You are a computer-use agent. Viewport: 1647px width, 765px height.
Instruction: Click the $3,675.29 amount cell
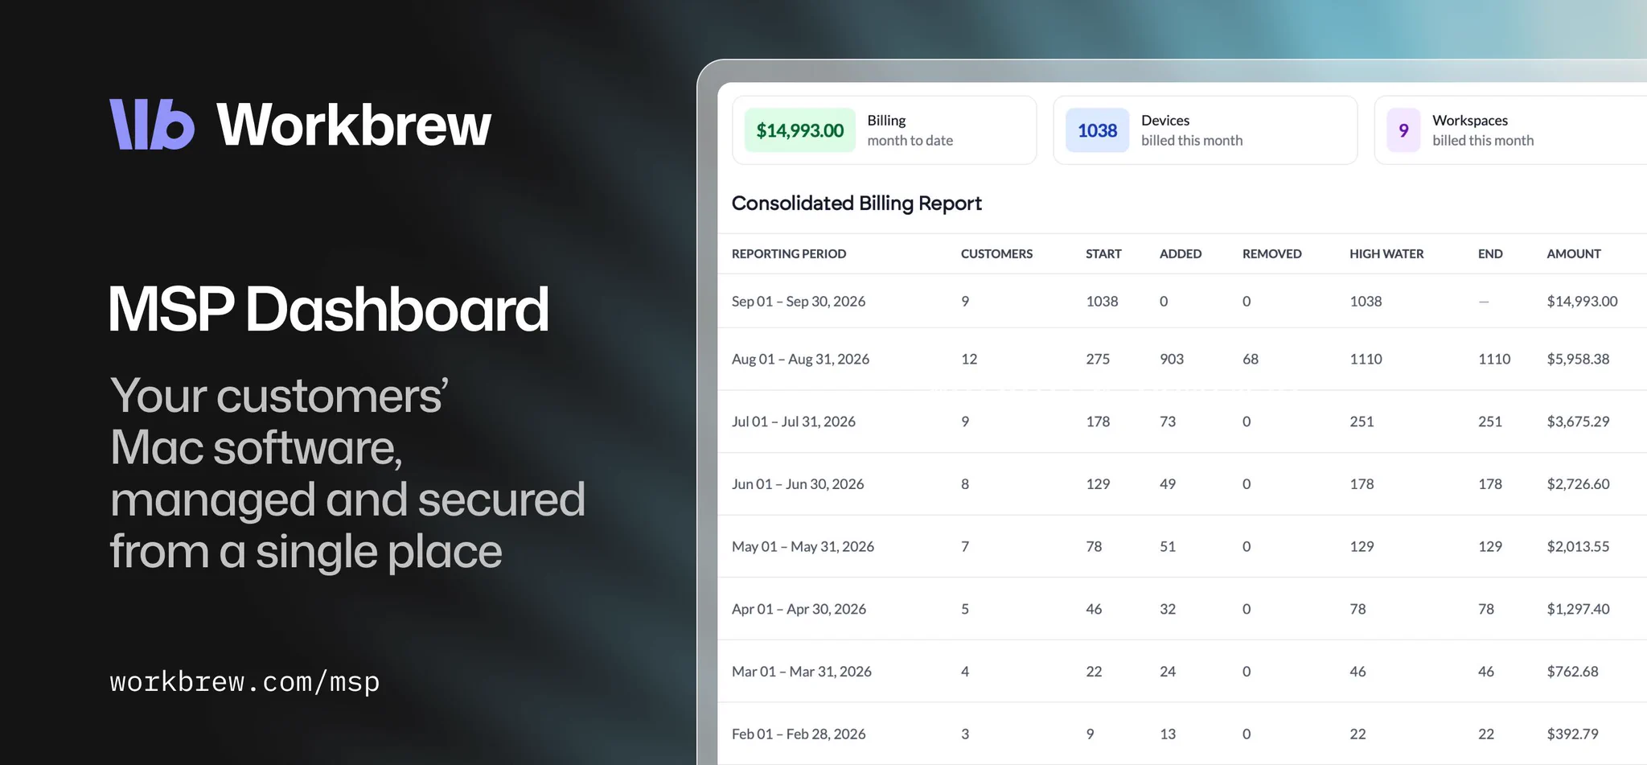point(1578,422)
